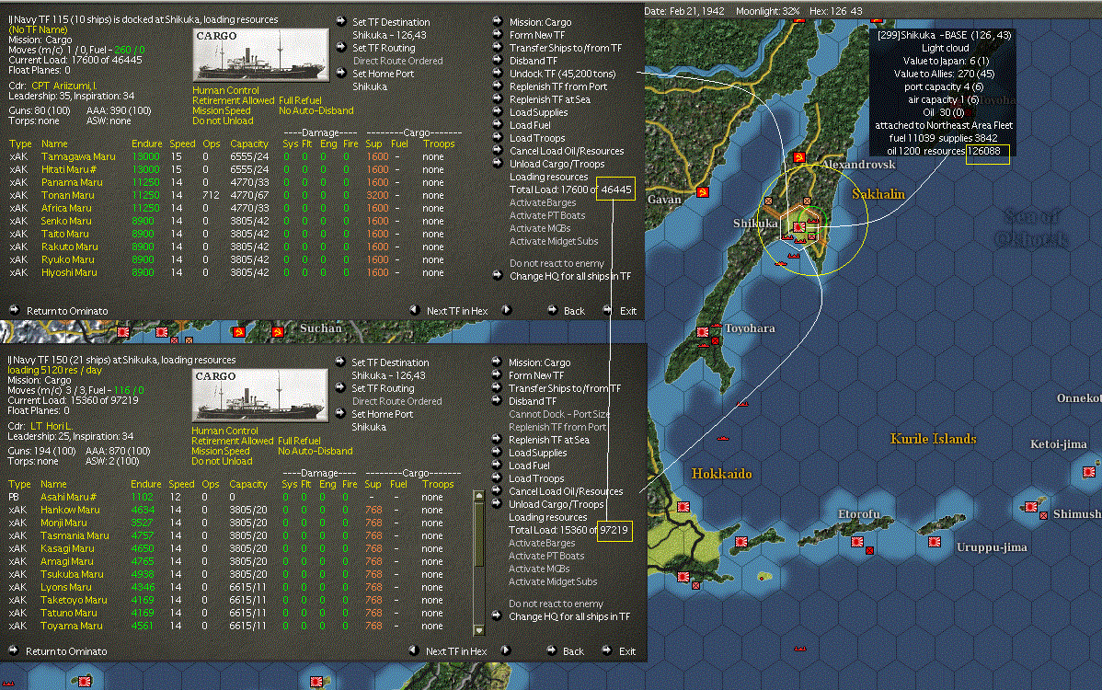Select Unload Cargo/Troops in TF 115 panel
The height and width of the screenshot is (690, 1102).
pyautogui.click(x=557, y=164)
